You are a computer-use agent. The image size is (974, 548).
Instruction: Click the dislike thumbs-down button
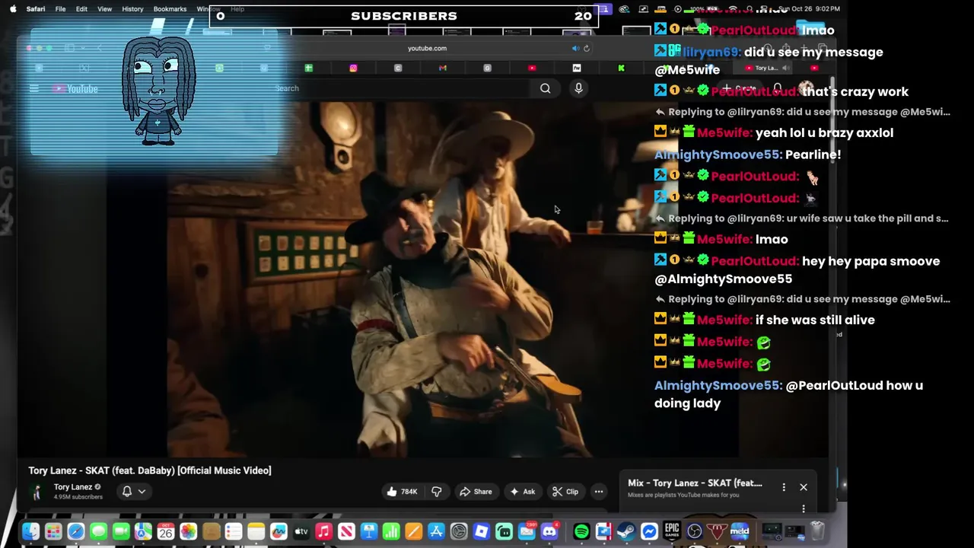437,492
